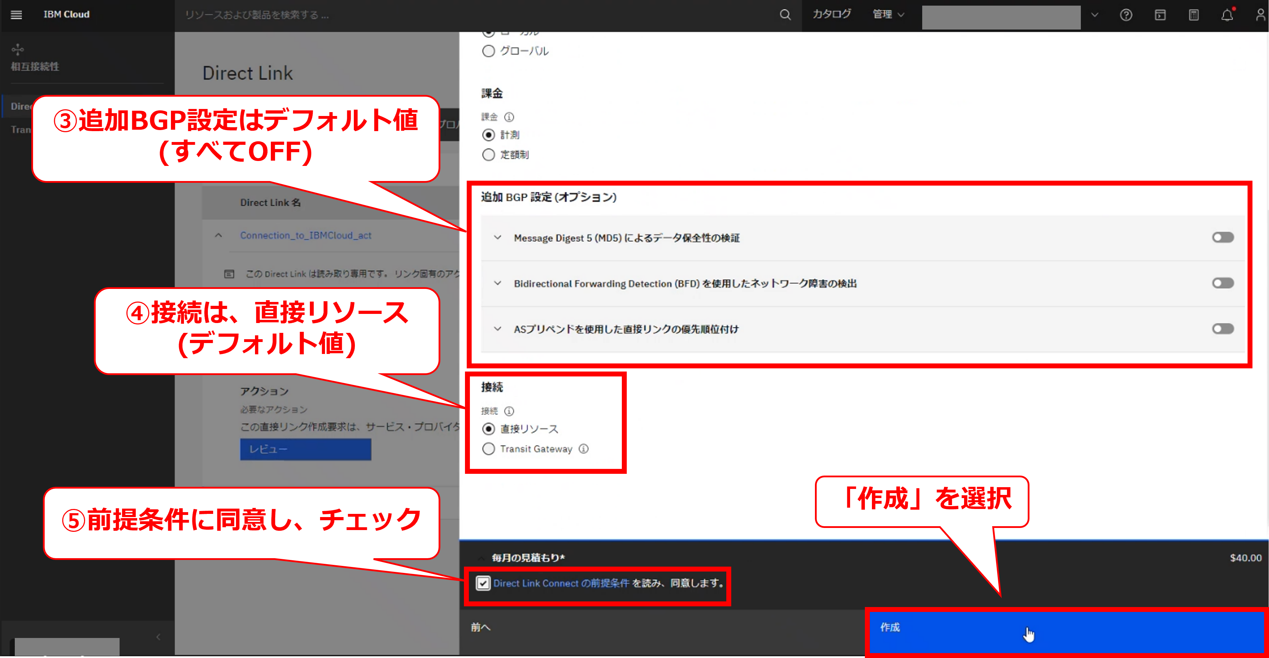Click info icon beside Transit Gateway option

583,449
